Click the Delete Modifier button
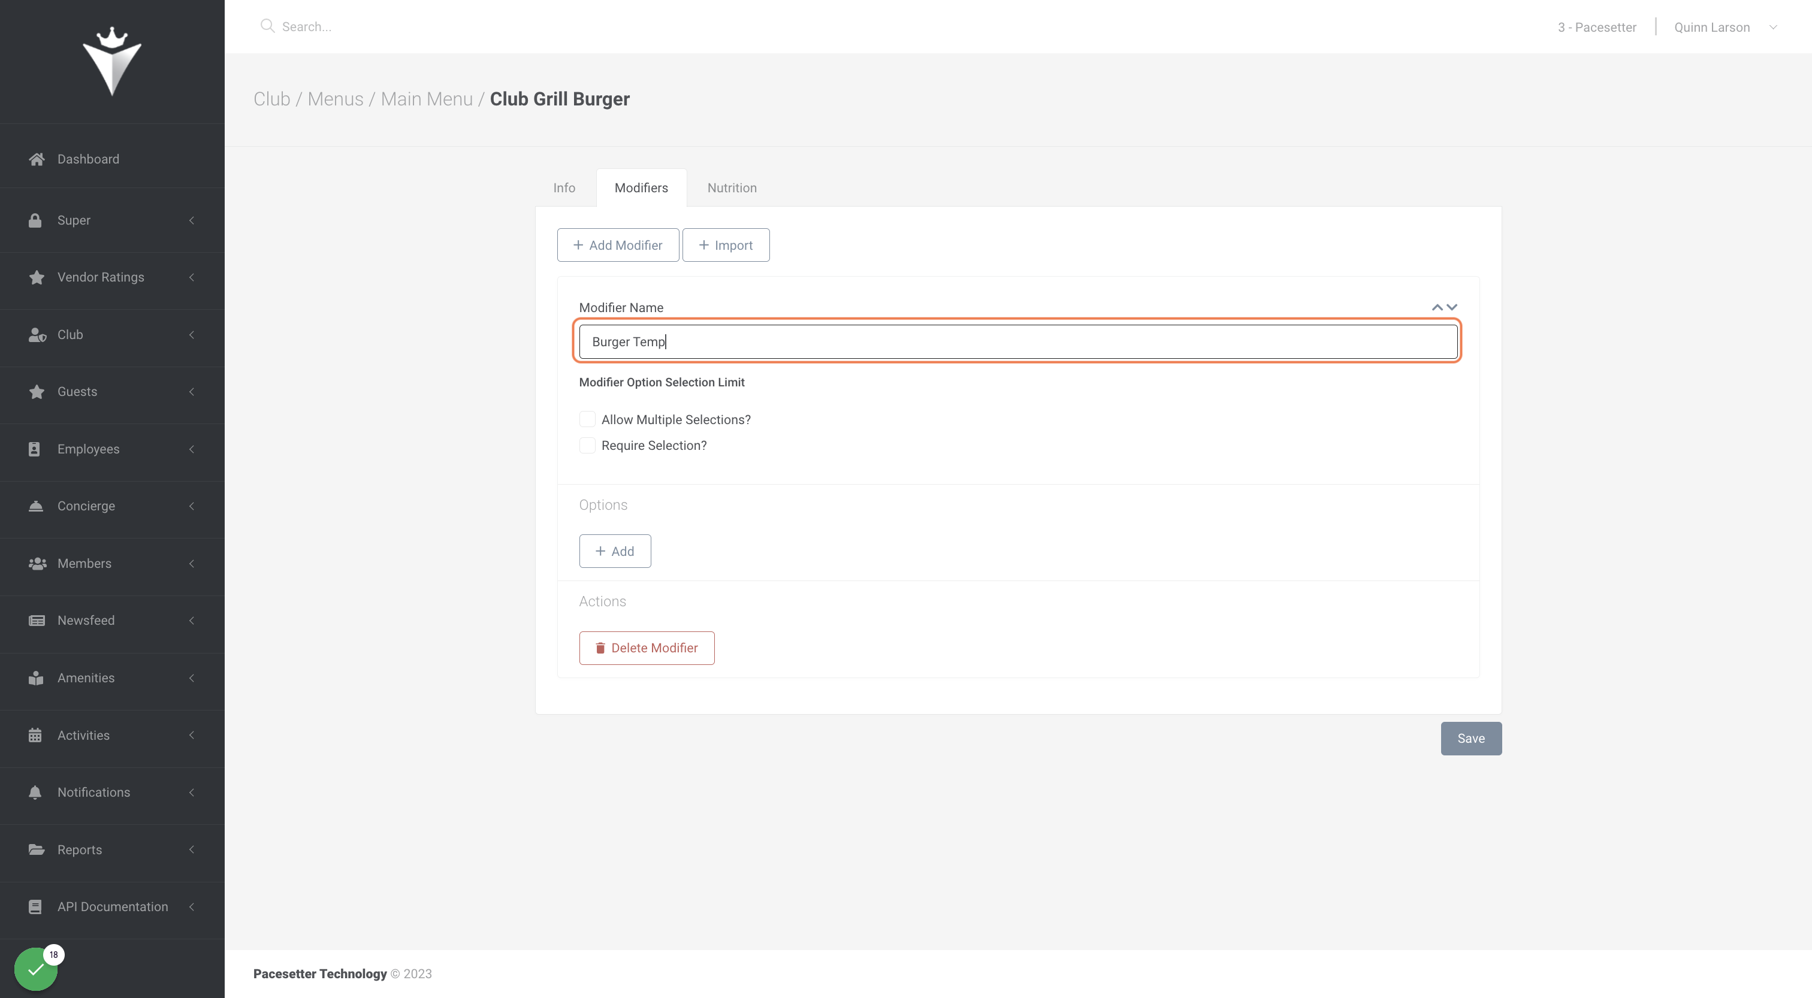The image size is (1812, 998). [647, 648]
